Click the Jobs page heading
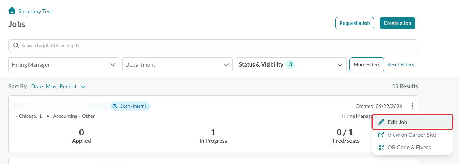Screen dimensions: 459x164 coord(17,24)
